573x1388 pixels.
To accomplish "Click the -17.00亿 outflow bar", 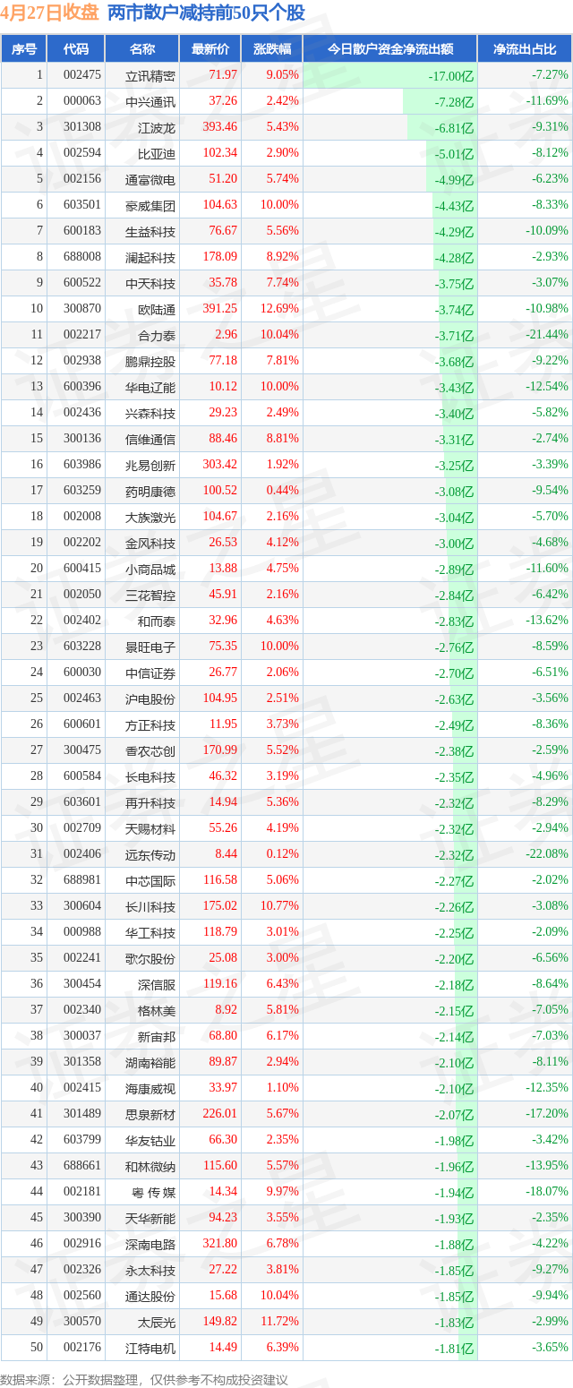I will (390, 75).
